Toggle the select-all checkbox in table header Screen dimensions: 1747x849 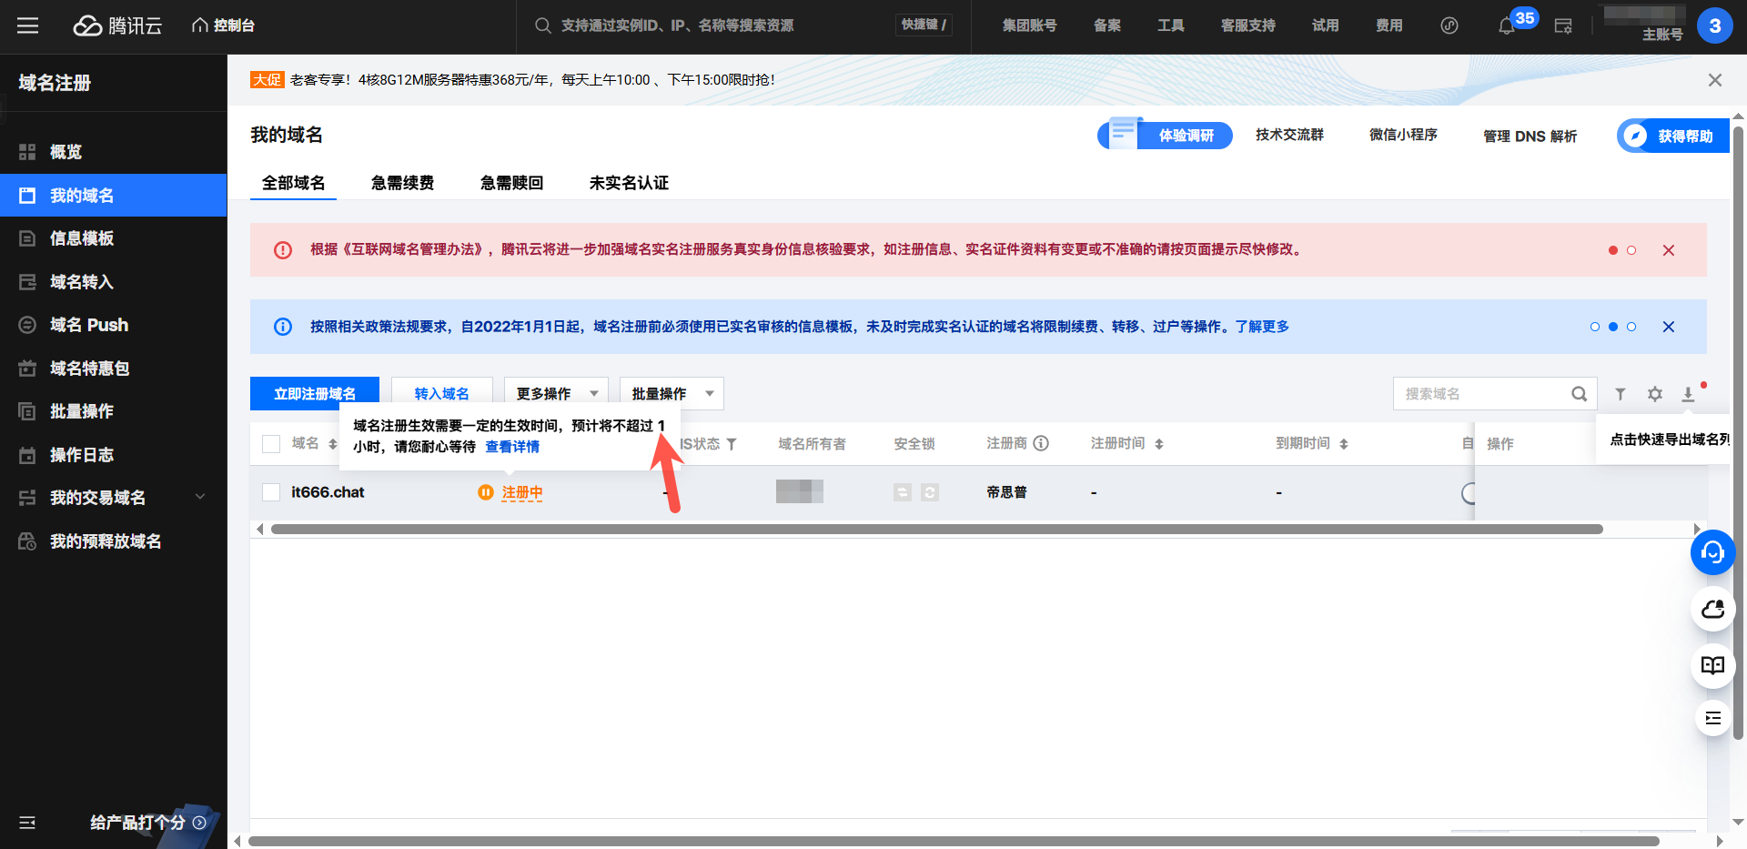point(271,444)
